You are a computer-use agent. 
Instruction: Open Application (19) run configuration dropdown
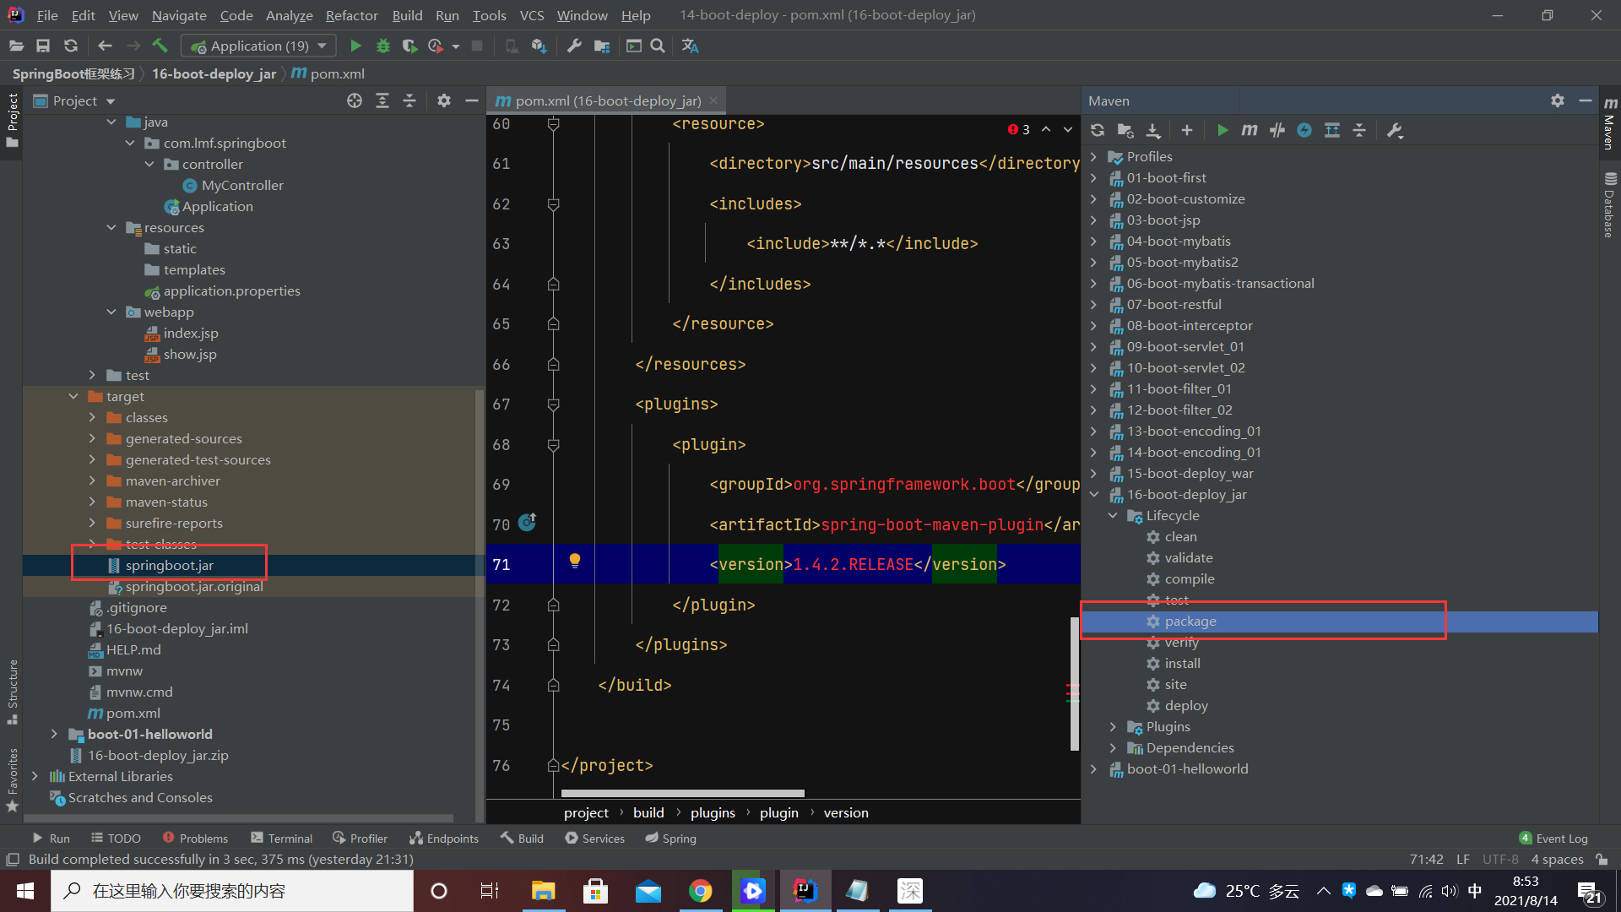tap(259, 46)
